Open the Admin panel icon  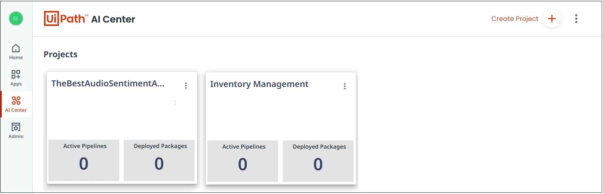(x=16, y=127)
